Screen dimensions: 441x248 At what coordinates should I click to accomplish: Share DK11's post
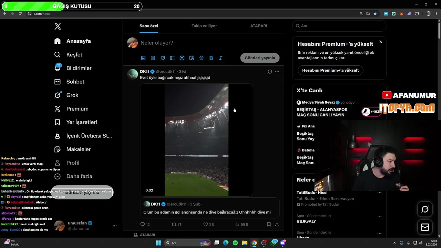pyautogui.click(x=277, y=224)
